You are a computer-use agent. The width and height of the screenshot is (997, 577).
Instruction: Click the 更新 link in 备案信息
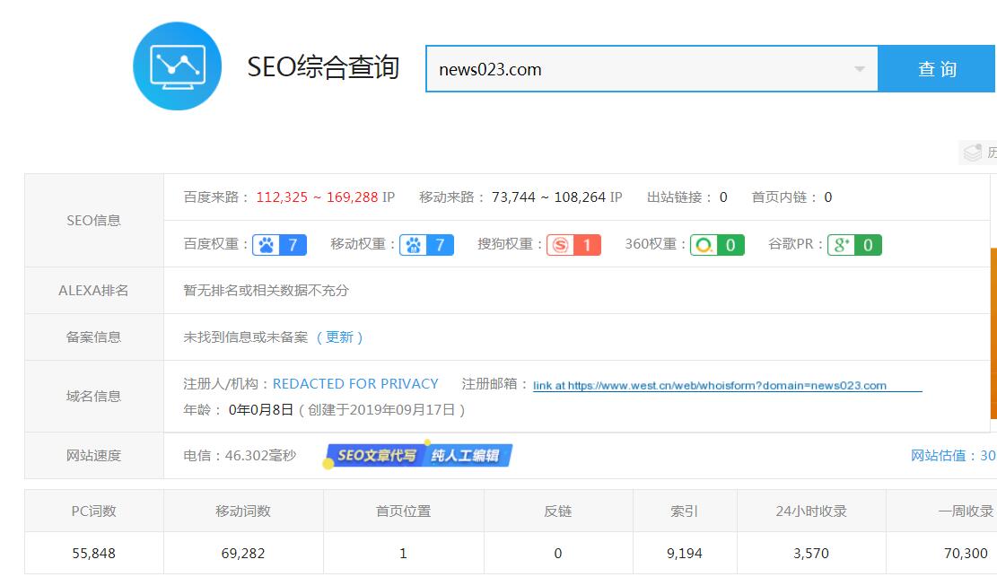click(339, 337)
